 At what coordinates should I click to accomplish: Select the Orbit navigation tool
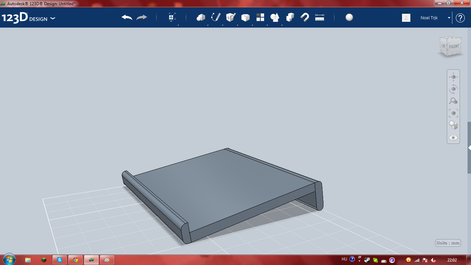pos(453,89)
